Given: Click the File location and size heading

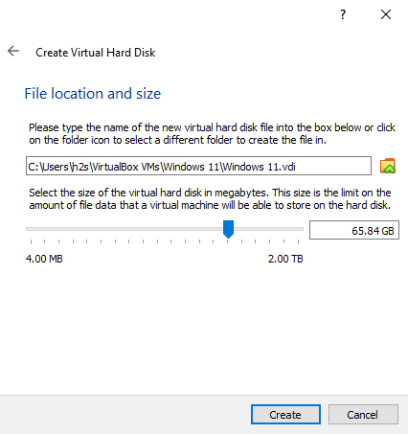Looking at the screenshot, I should (x=93, y=94).
